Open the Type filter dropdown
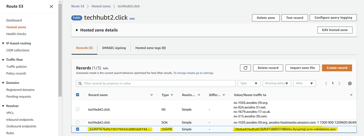Image resolution: width=364 pixels, height=136 pixels. pos(249,83)
